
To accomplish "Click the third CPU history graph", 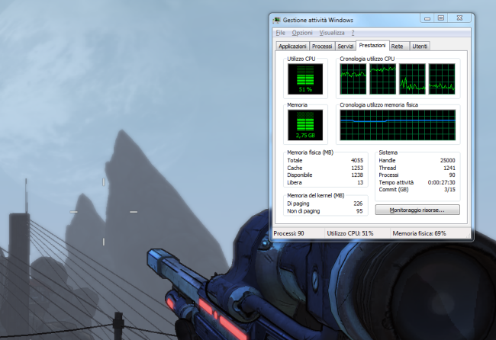I will (x=412, y=79).
